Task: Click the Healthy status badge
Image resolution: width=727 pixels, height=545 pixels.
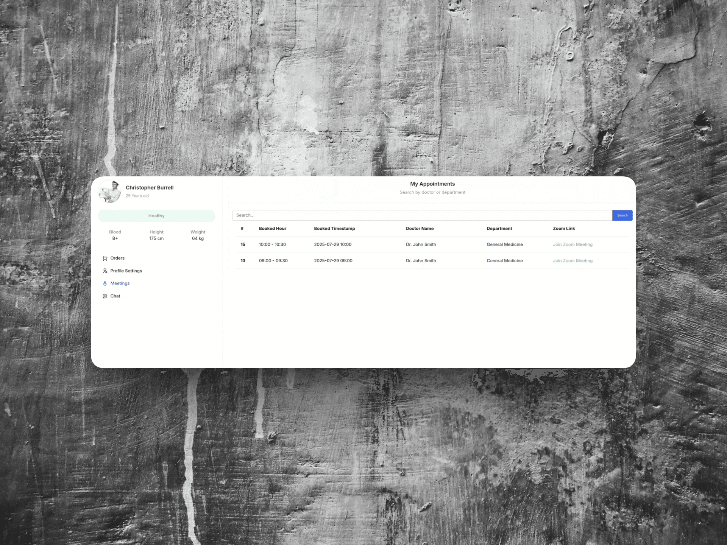Action: click(156, 216)
